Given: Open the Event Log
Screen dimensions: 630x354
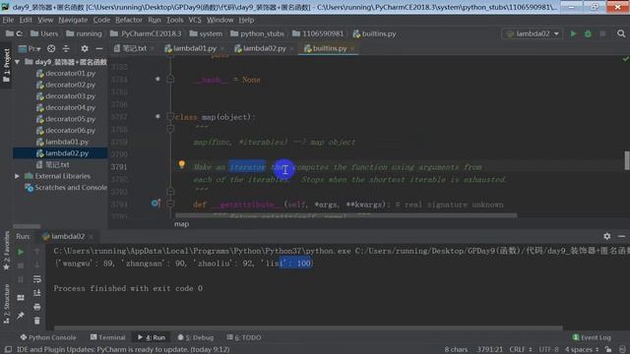Looking at the screenshot, I should 592,337.
